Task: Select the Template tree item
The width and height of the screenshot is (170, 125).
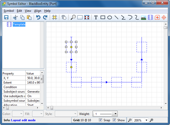Action: click(19, 24)
